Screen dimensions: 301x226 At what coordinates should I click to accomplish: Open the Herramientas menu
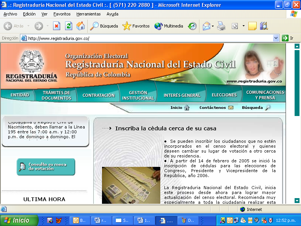coord(88,14)
